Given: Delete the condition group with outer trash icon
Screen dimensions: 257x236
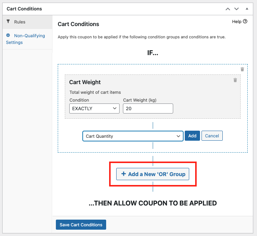Looking at the screenshot, I should pos(242,70).
